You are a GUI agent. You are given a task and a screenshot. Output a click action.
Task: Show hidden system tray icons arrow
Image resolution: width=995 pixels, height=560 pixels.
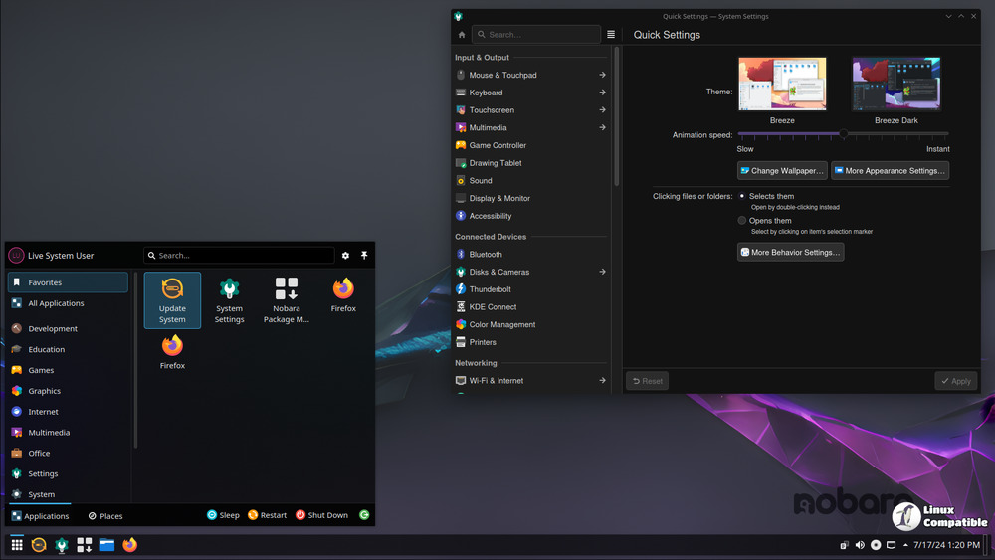pos(907,545)
